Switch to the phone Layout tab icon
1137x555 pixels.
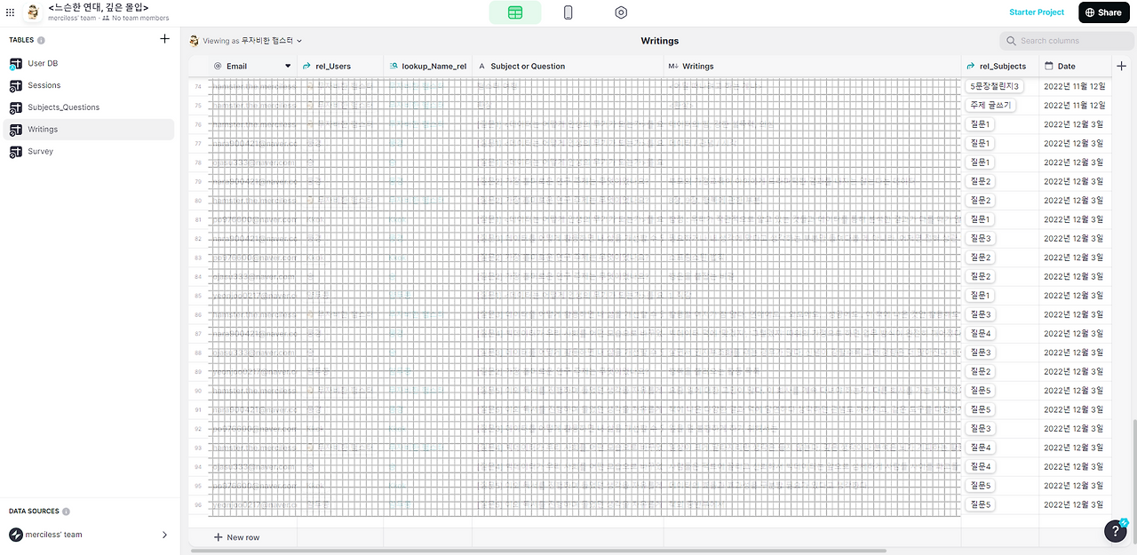(x=568, y=12)
